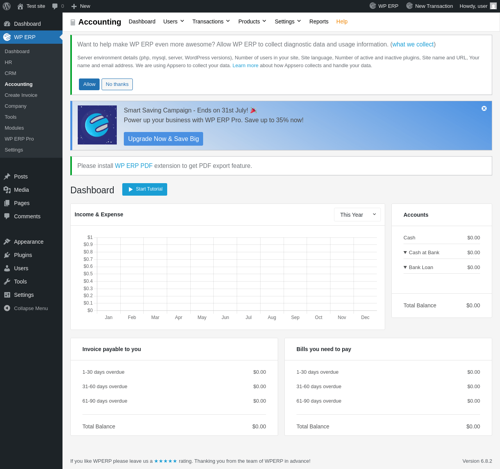Open Dashboard in Accounting top menu

[142, 21]
